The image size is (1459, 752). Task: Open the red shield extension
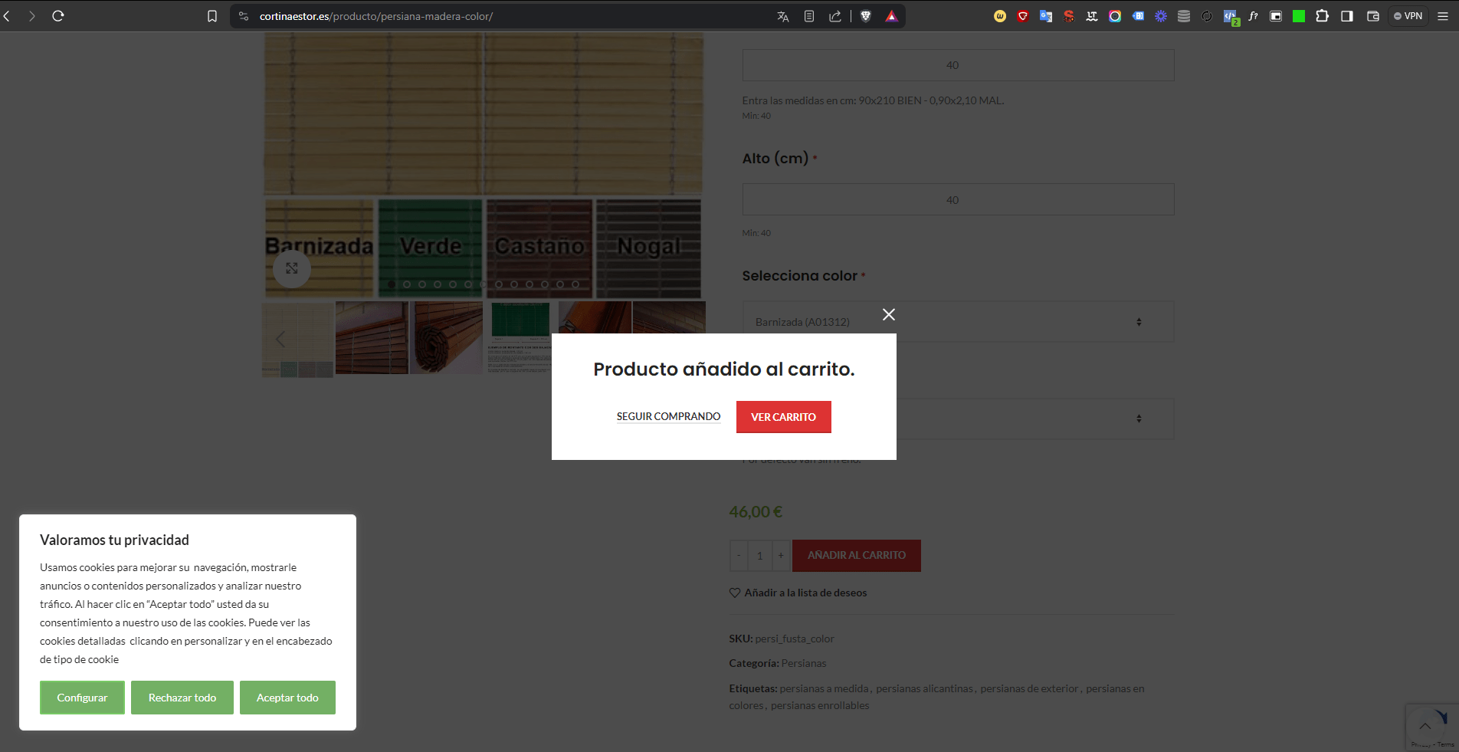point(1023,16)
